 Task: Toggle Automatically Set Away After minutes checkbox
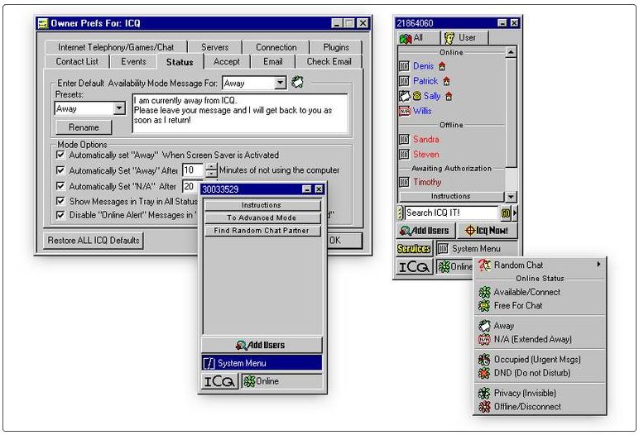60,170
